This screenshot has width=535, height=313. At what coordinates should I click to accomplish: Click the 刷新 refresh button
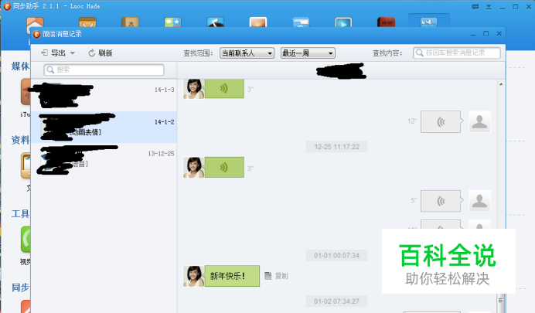click(101, 53)
